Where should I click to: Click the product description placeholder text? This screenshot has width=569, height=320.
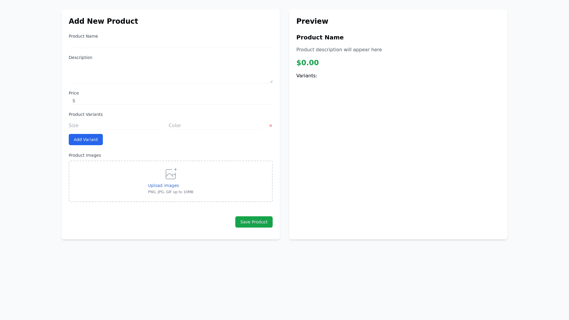pos(339,49)
